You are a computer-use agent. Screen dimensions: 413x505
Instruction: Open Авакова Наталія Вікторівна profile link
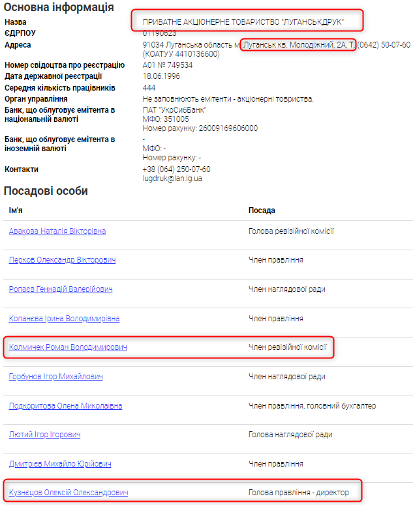[57, 231]
